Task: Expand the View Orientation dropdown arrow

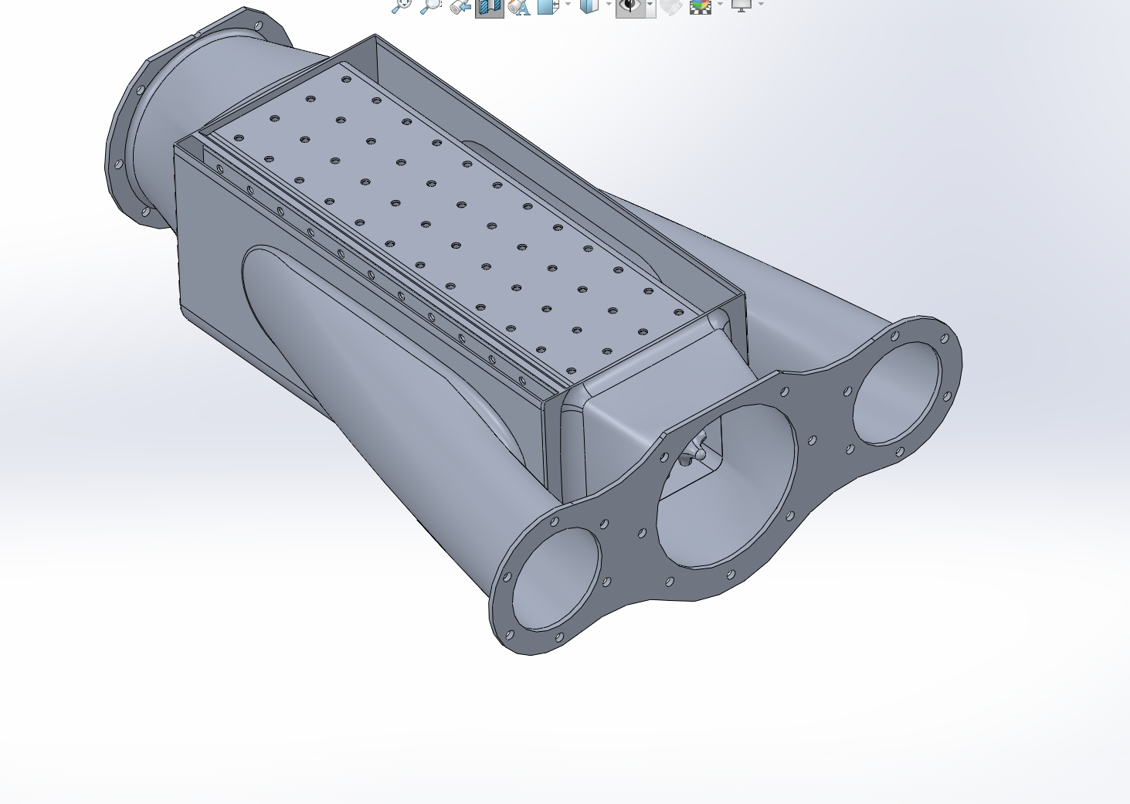Action: point(568,5)
